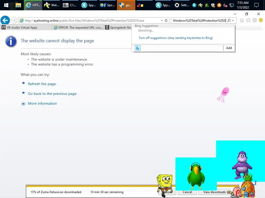
Task: Open the first Spy... taskbar app
Action: pos(89,5)
